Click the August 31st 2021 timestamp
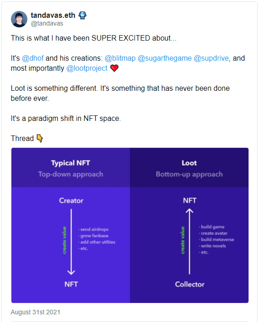The width and height of the screenshot is (259, 323). (36, 312)
